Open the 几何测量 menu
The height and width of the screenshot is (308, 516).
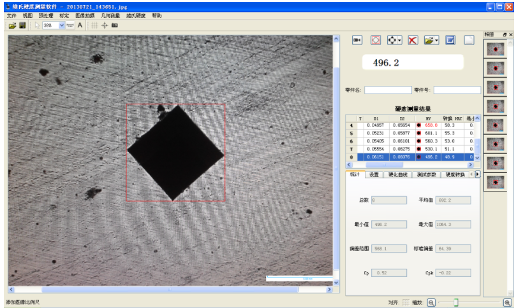[x=110, y=15]
